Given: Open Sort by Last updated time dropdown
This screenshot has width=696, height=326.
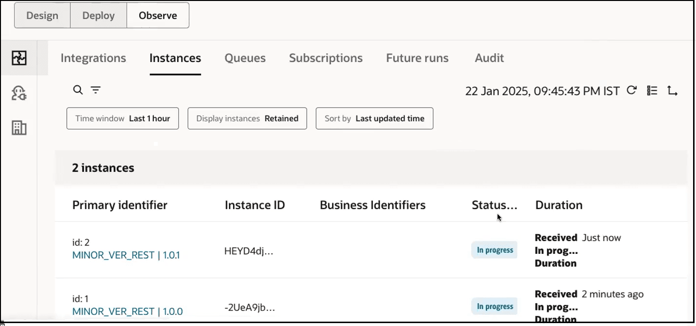Looking at the screenshot, I should 374,118.
